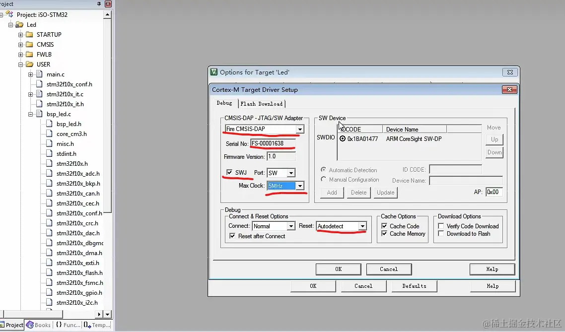Click Help in Cortex-M Target Driver Setup

pos(492,269)
